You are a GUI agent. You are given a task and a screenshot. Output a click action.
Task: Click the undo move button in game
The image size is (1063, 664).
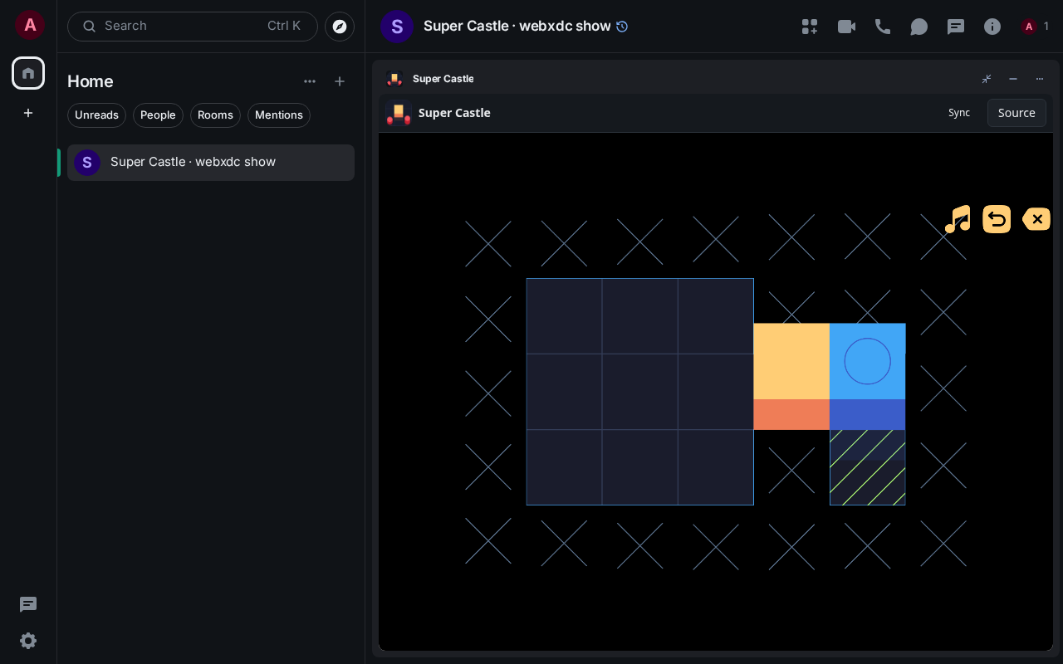click(997, 219)
